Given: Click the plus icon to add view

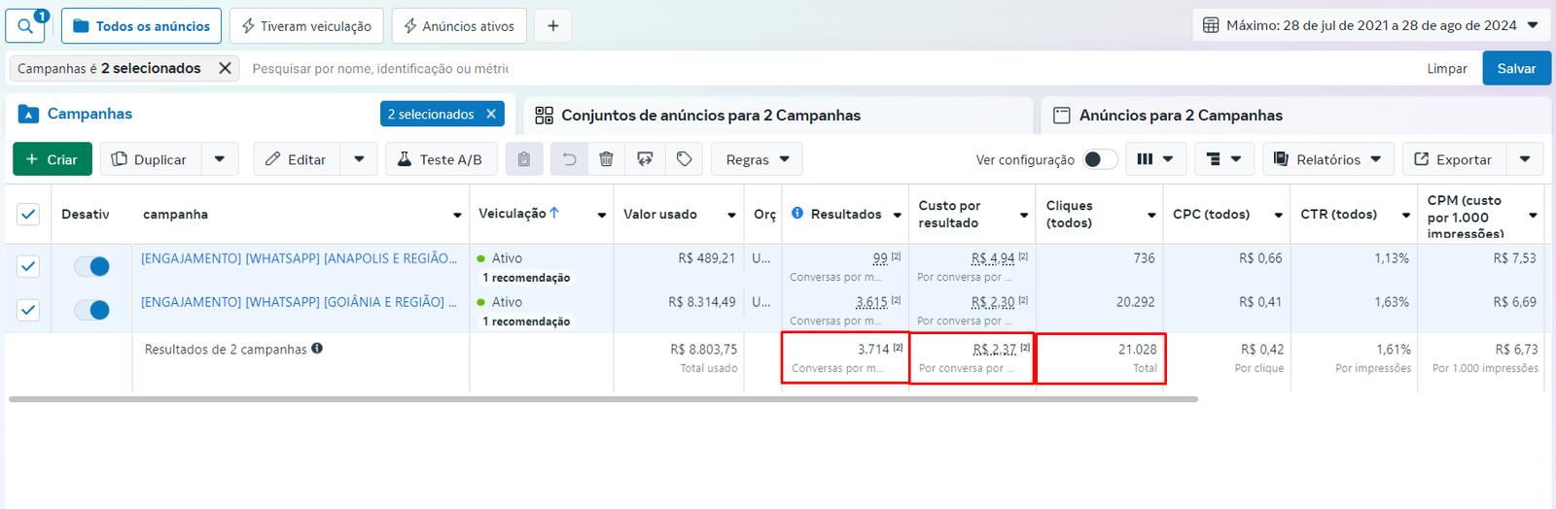Looking at the screenshot, I should 552,26.
